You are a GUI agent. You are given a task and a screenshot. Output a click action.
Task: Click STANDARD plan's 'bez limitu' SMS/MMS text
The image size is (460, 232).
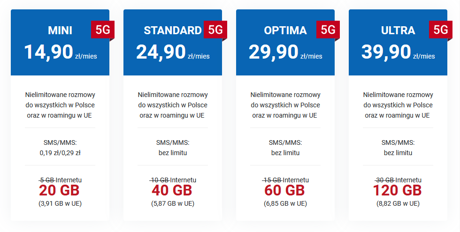tap(173, 153)
